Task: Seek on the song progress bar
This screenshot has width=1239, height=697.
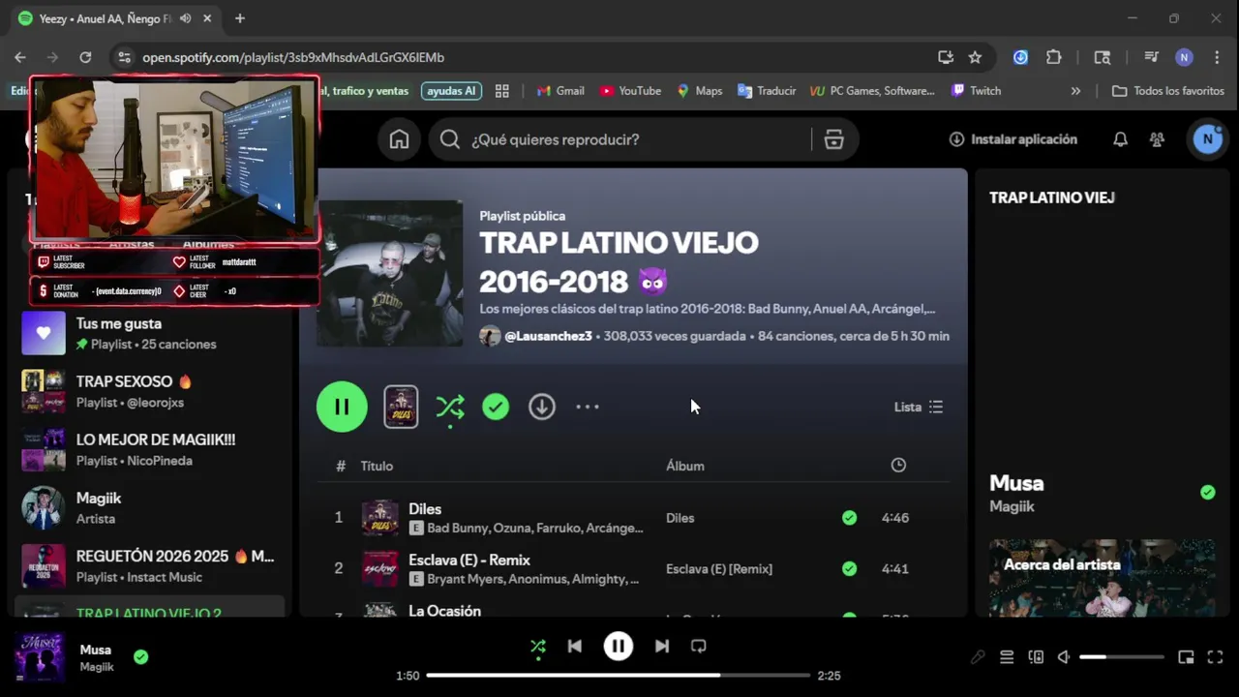Action: 618,676
